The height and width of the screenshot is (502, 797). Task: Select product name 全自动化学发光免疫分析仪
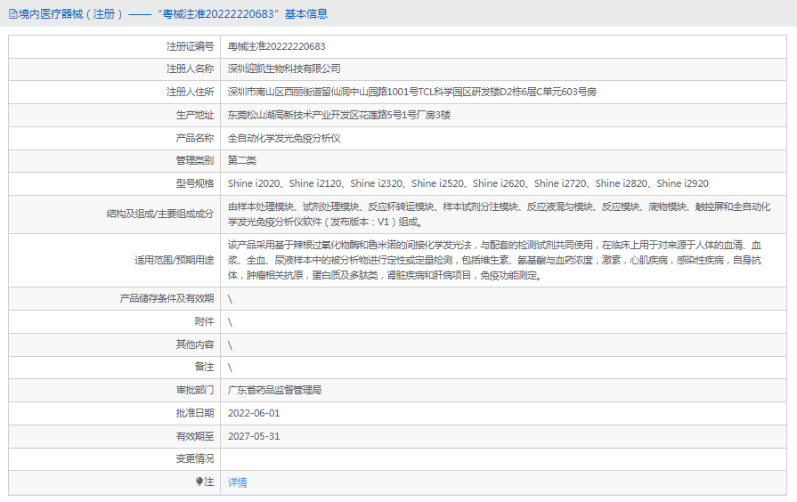284,138
